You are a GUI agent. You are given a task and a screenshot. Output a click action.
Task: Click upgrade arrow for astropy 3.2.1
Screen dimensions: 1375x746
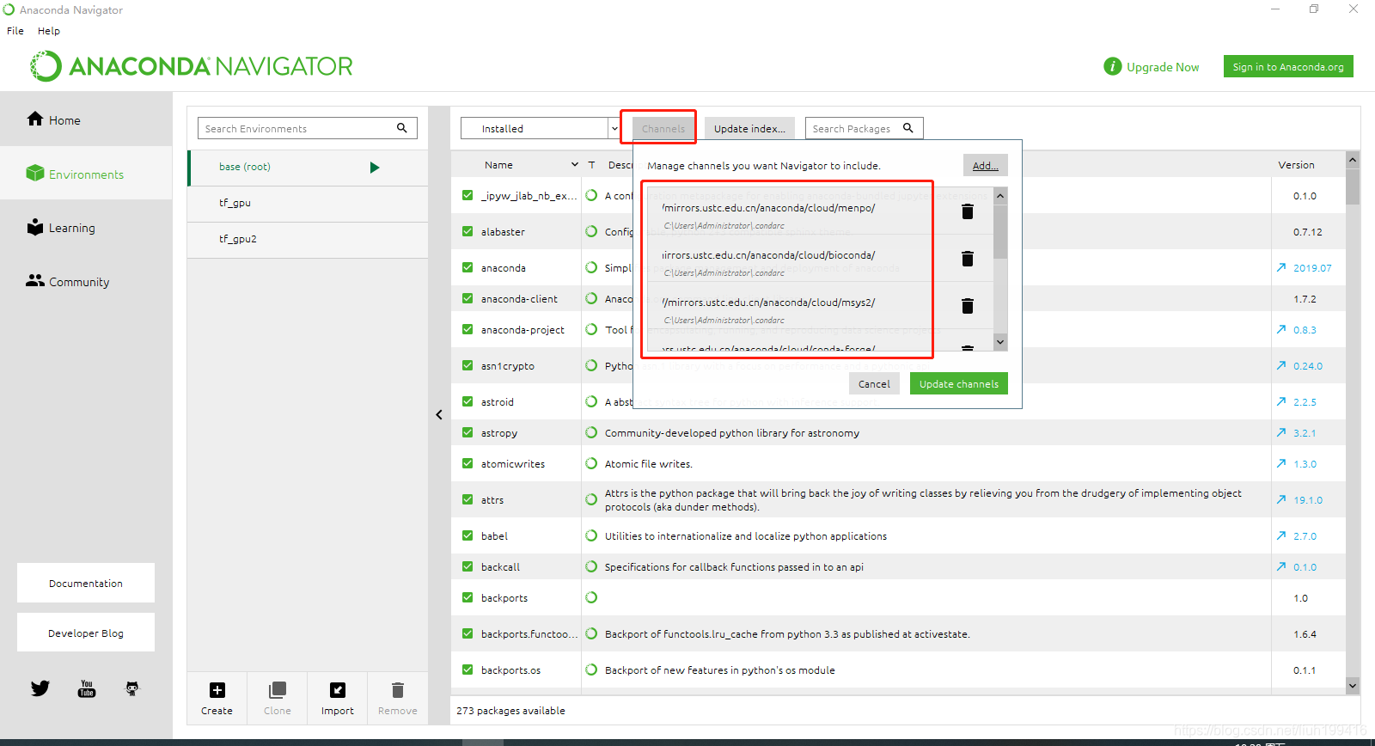pyautogui.click(x=1281, y=433)
